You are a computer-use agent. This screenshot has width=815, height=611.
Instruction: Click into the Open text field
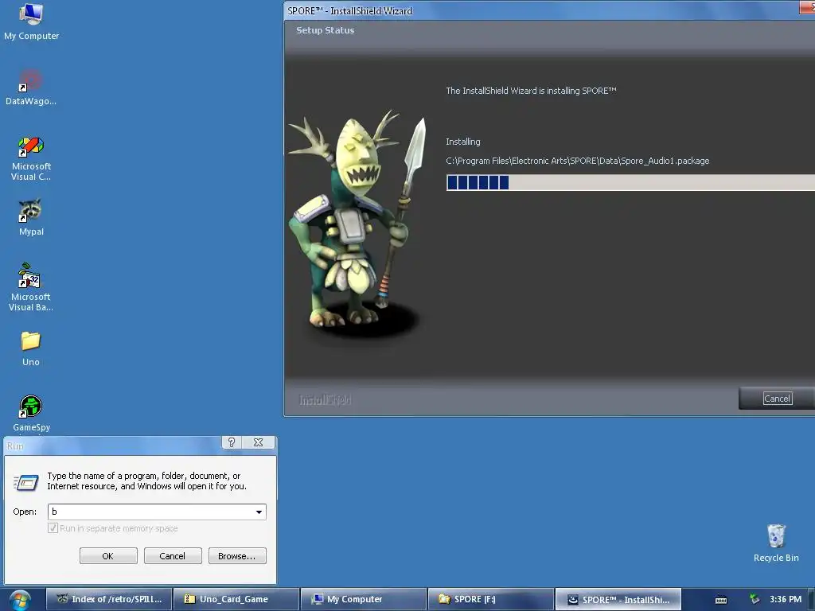(150, 512)
